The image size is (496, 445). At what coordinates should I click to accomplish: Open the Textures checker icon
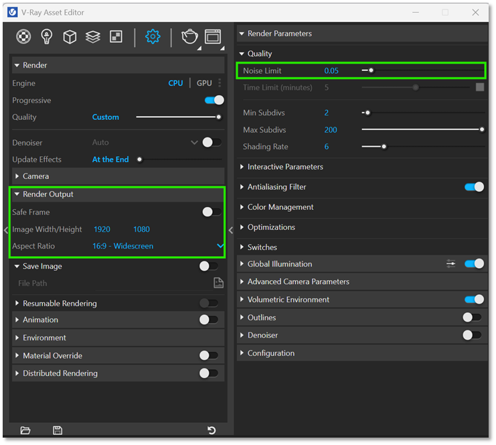(x=116, y=37)
